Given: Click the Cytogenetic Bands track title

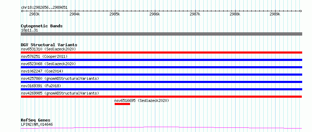Looking at the screenshot, I should pos(42,26).
